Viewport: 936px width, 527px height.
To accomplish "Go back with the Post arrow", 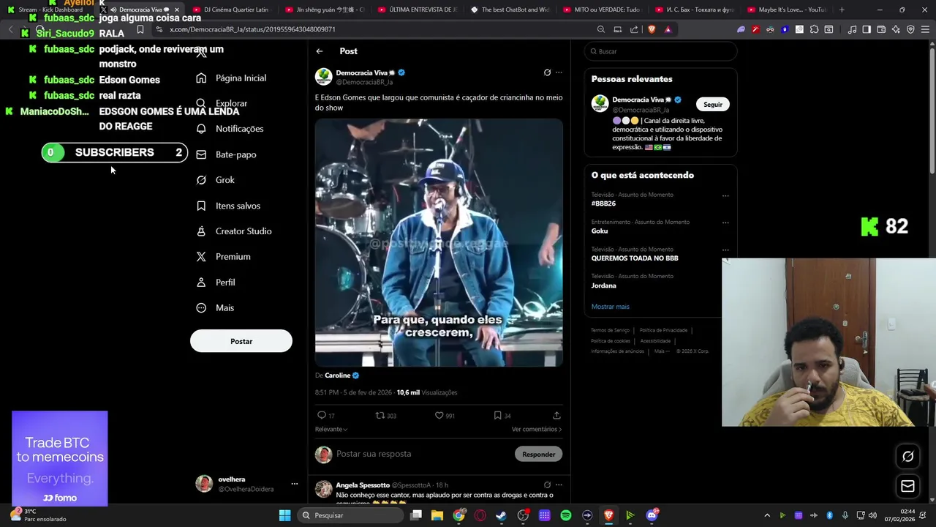I will pos(320,51).
